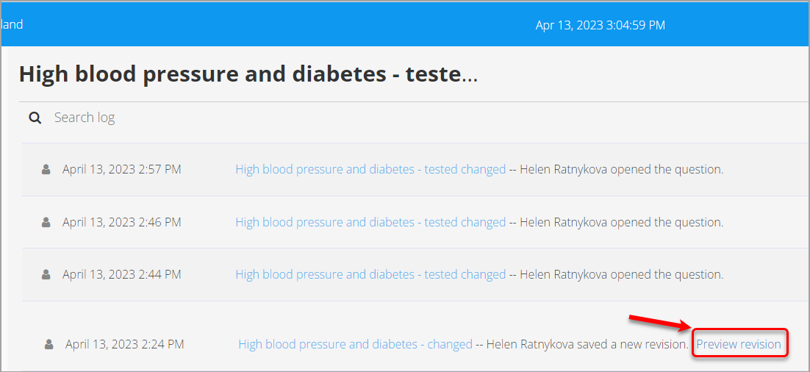Click the user icon beside 2:24 PM entry
The image size is (810, 372).
tap(49, 344)
